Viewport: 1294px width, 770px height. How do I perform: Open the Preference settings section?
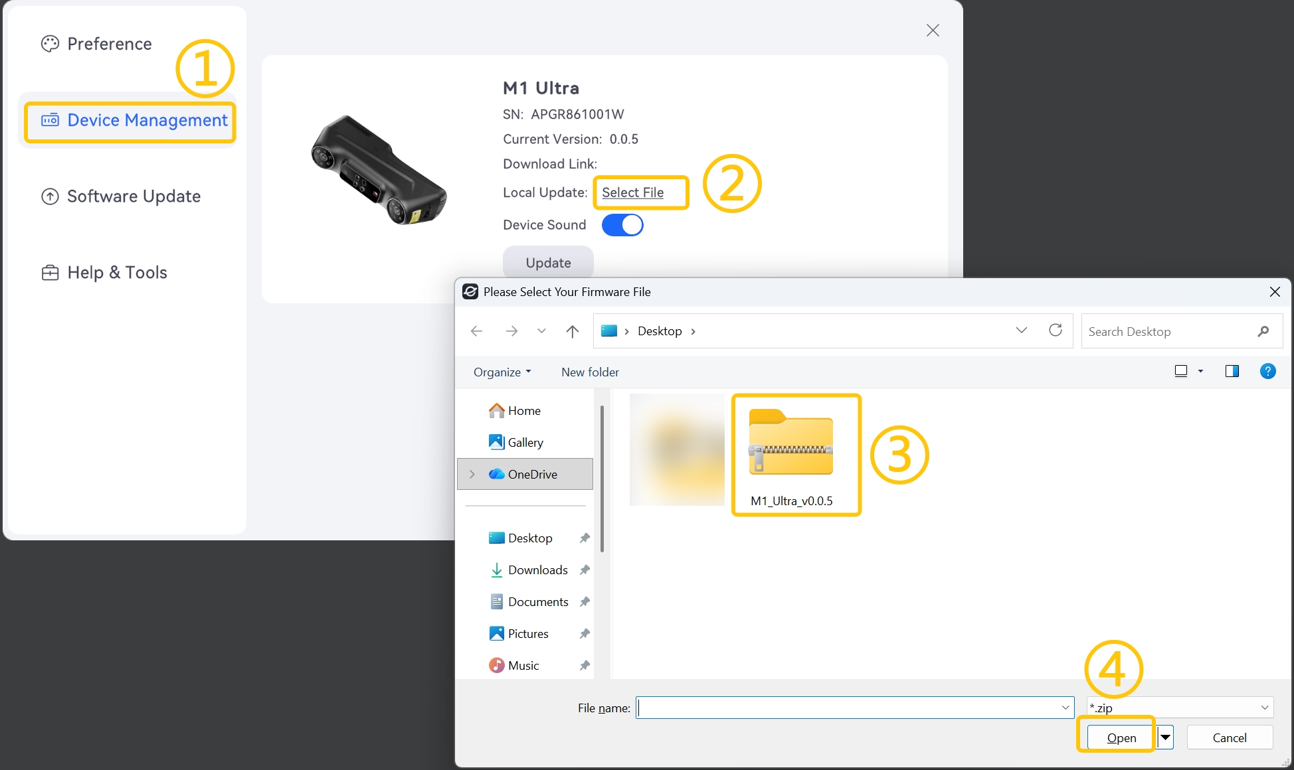point(97,44)
